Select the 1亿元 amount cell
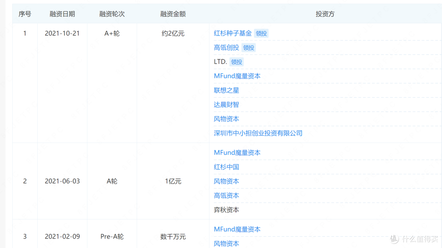 pyautogui.click(x=173, y=181)
